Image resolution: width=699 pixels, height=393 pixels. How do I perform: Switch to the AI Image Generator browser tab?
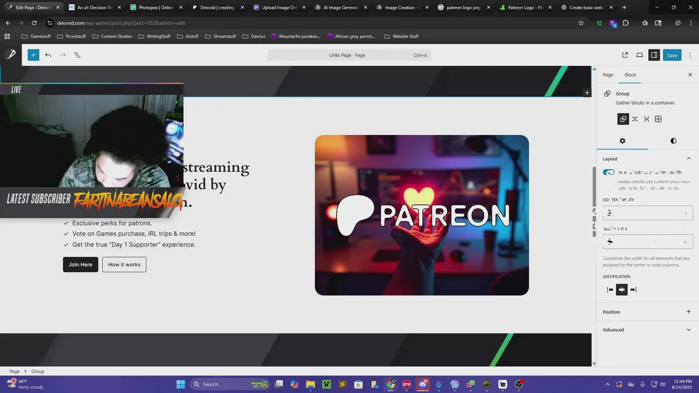(340, 8)
